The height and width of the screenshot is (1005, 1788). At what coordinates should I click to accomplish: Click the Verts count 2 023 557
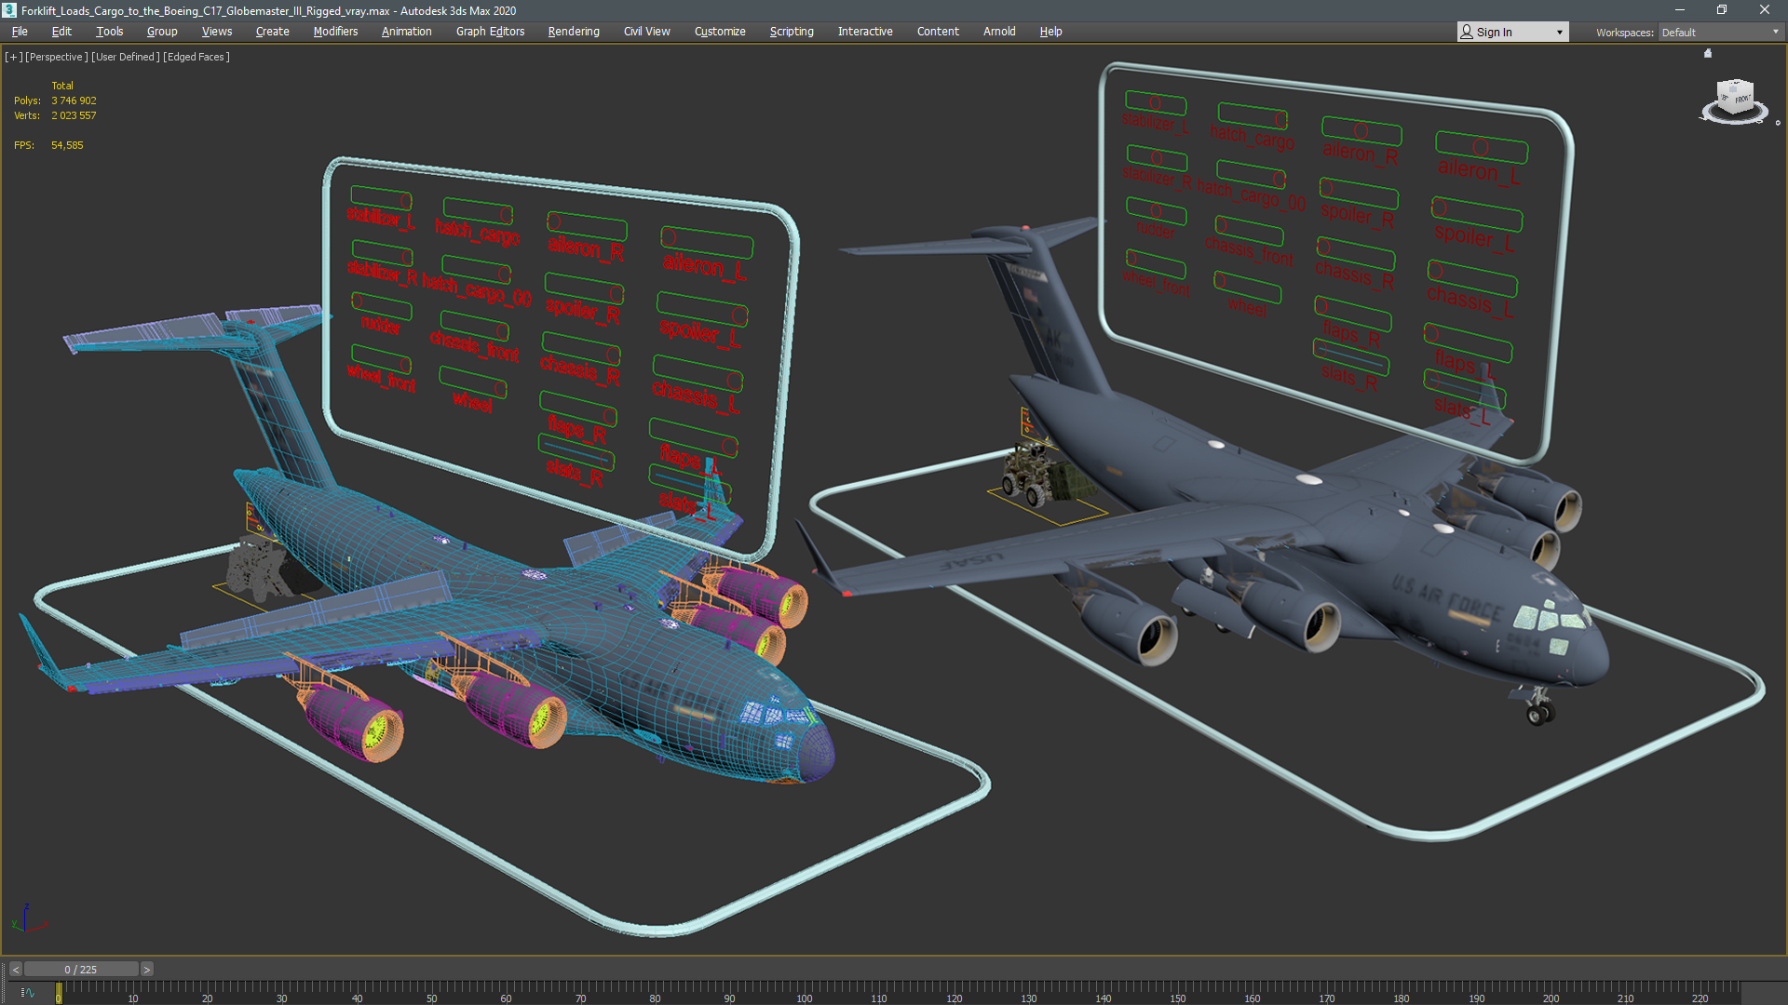pyautogui.click(x=74, y=115)
